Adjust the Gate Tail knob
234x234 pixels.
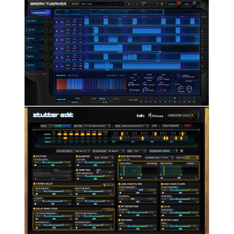160,90
